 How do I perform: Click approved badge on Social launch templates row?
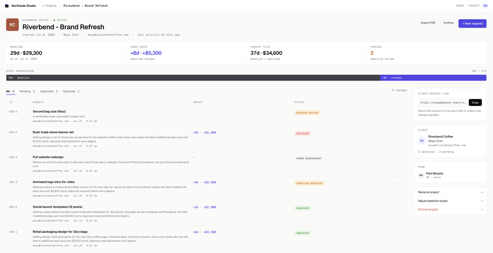pos(303,208)
